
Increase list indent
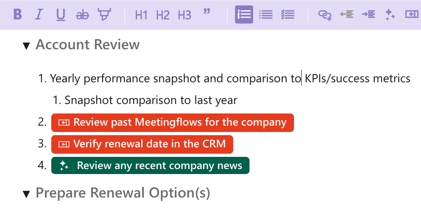[368, 14]
